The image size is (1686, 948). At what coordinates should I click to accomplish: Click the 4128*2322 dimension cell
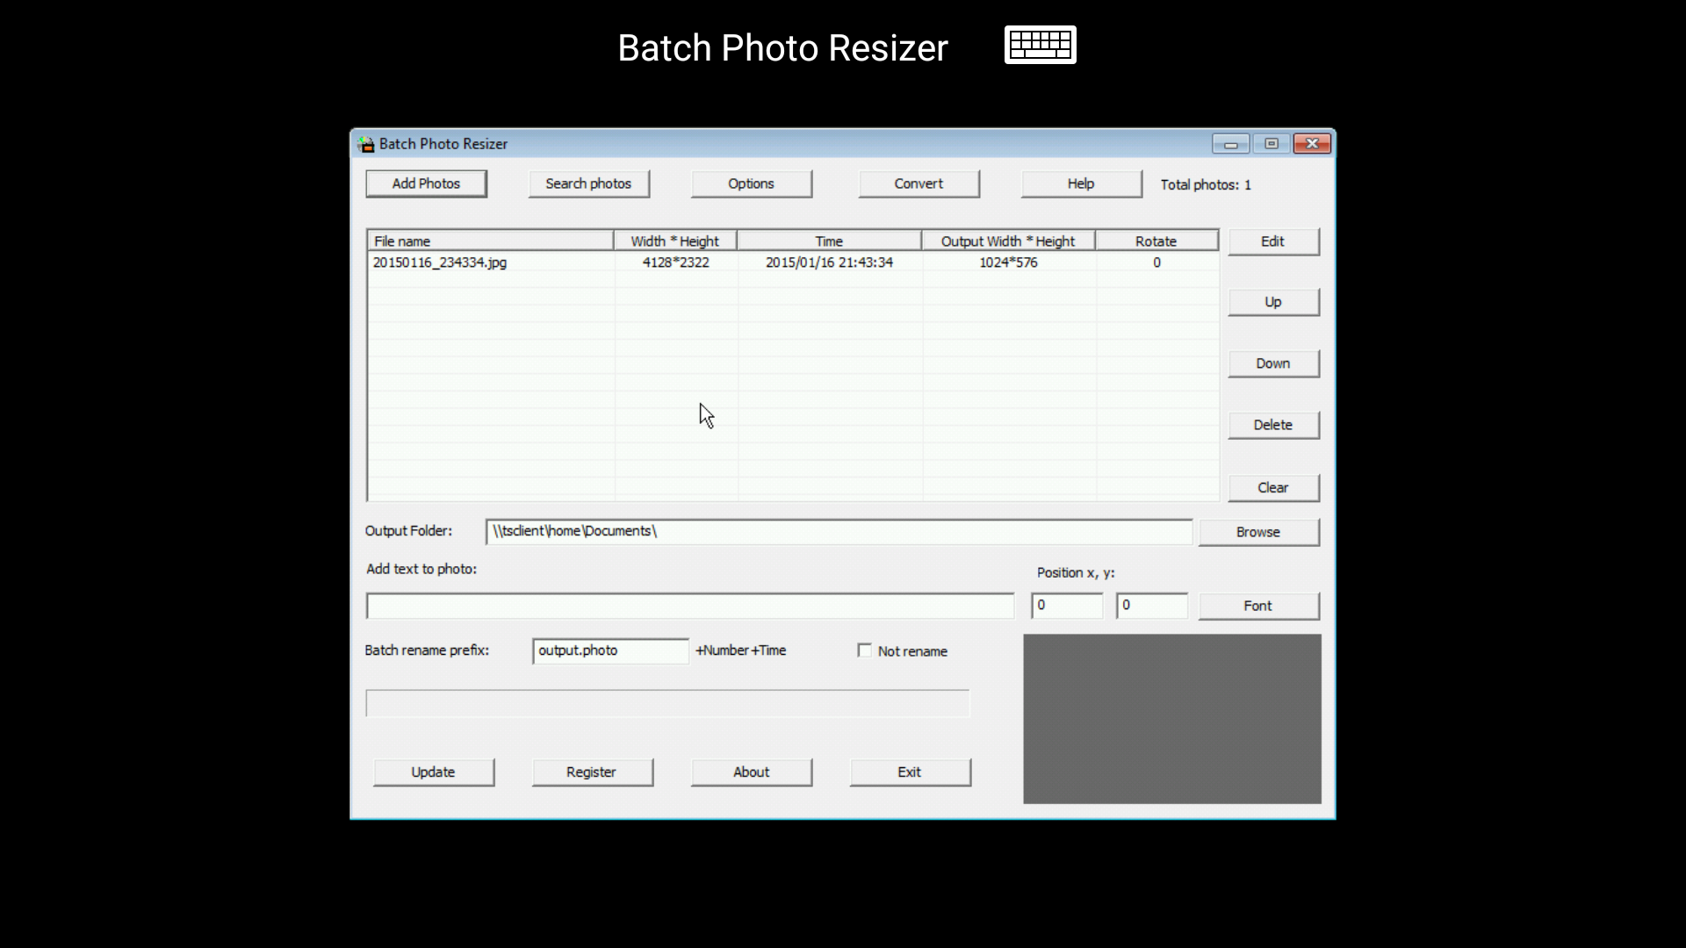[675, 262]
